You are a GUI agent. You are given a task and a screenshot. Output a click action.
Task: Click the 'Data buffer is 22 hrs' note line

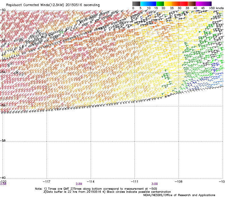[x=107, y=192]
